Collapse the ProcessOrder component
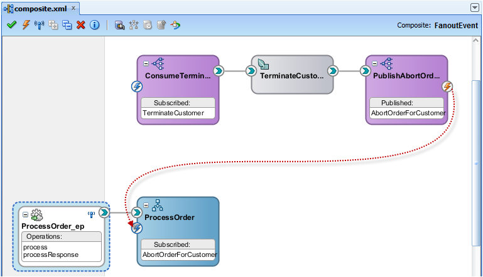This screenshot has height=277, width=483. [x=146, y=205]
